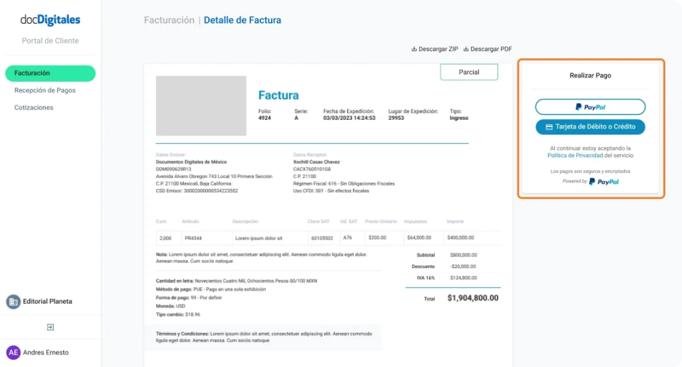Click the Total amount $1,904,800.00
682x367 pixels.
coord(473,298)
